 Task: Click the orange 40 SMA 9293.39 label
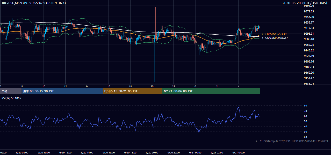pyautogui.click(x=274, y=34)
